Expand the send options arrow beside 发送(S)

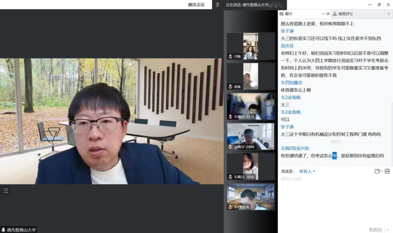coord(387,230)
